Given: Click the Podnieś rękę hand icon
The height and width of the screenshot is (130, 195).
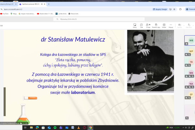Looking at the screenshot, I should pos(156,26).
